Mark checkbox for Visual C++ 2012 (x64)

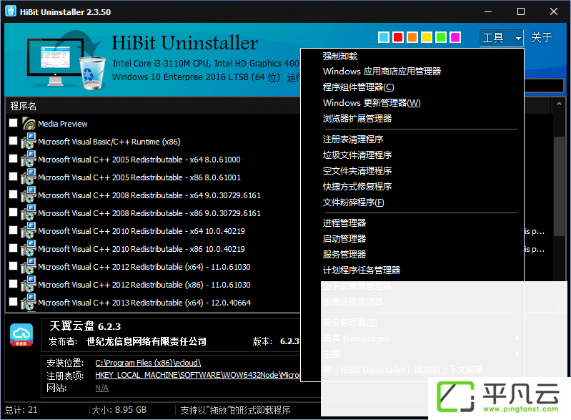coord(14,265)
